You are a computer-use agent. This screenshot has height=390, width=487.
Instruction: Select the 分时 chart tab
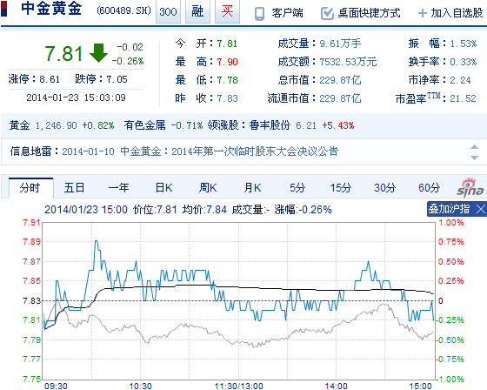click(30, 188)
